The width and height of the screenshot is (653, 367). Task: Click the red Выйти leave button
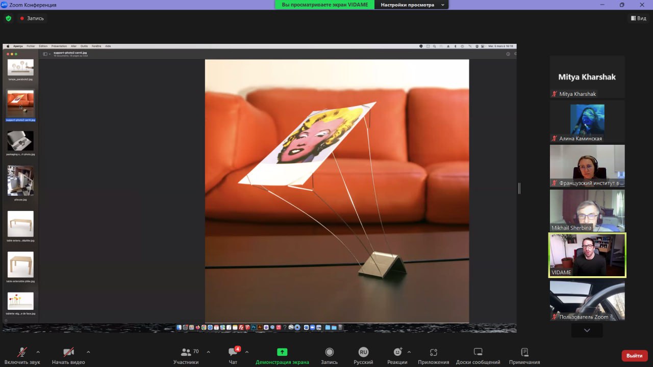[635, 355]
